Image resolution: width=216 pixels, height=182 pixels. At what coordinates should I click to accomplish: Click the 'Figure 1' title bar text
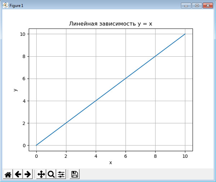pos(16,6)
